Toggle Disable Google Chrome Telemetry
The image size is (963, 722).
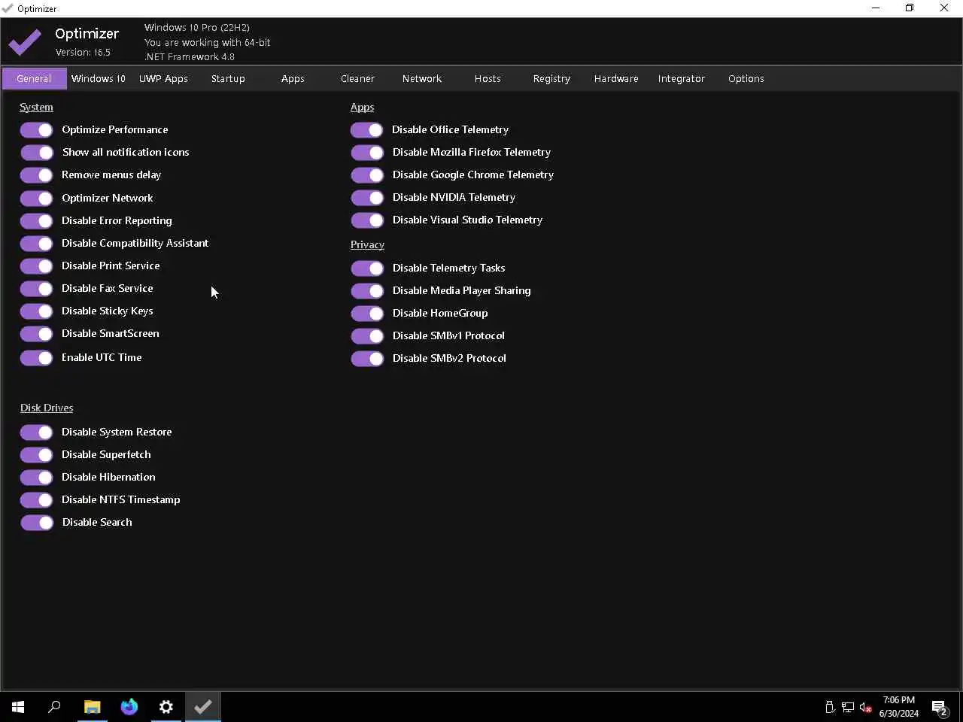pyautogui.click(x=367, y=175)
